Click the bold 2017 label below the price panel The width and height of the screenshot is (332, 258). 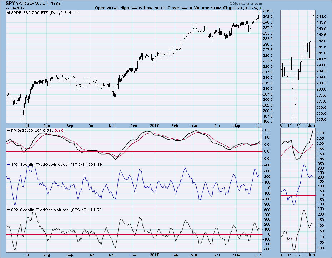154,125
